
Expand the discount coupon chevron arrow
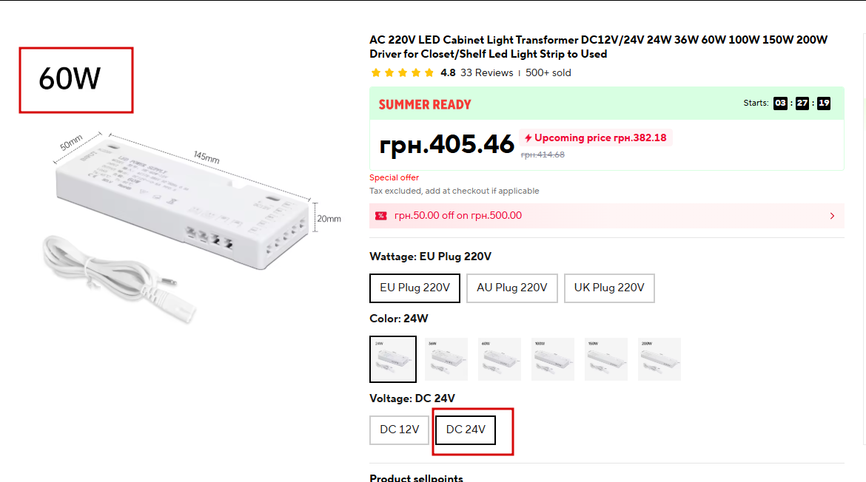pos(832,216)
